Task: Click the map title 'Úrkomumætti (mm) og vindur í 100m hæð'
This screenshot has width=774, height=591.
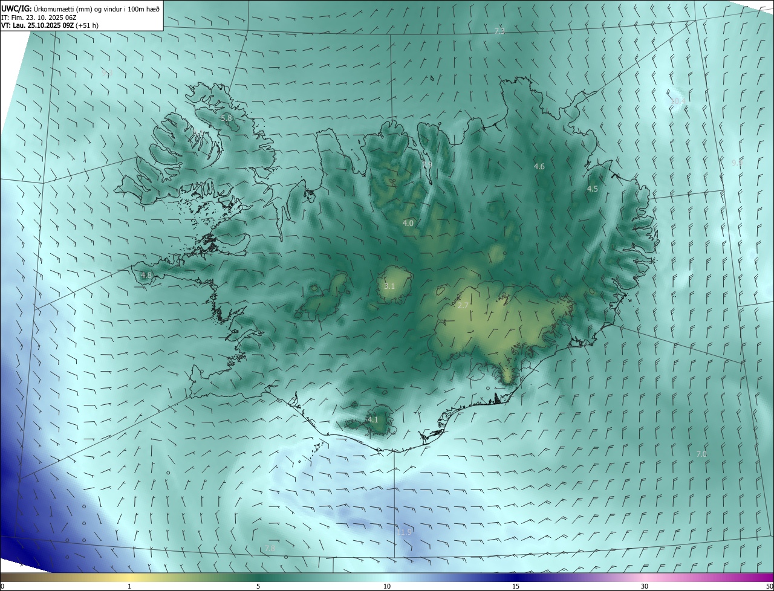Action: (96, 8)
